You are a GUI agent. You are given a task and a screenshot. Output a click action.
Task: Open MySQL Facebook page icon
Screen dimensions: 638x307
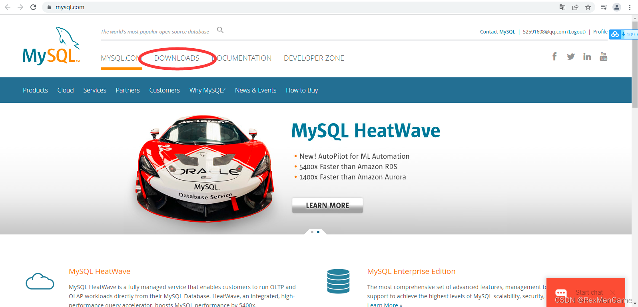point(554,57)
